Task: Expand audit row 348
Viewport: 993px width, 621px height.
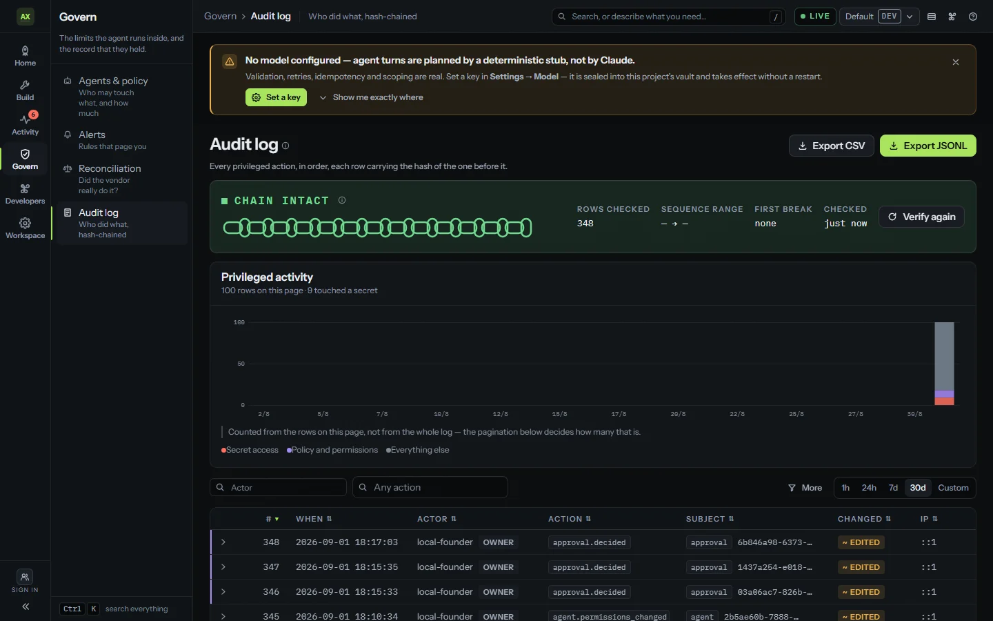Action: (223, 542)
